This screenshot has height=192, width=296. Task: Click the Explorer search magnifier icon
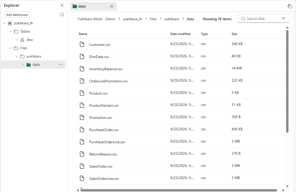tap(62, 15)
